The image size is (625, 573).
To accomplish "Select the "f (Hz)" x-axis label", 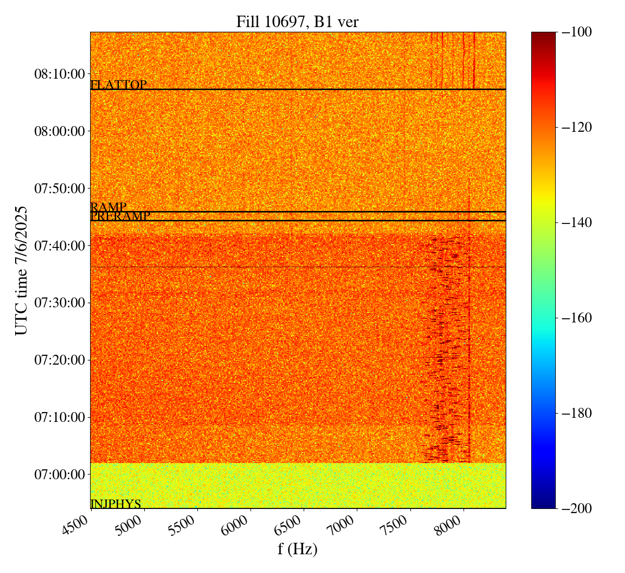I will (x=297, y=549).
